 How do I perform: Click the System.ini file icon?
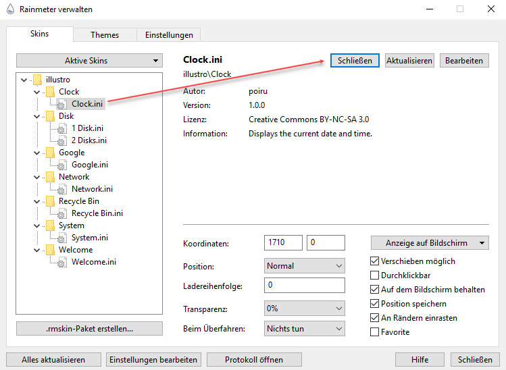pyautogui.click(x=62, y=238)
